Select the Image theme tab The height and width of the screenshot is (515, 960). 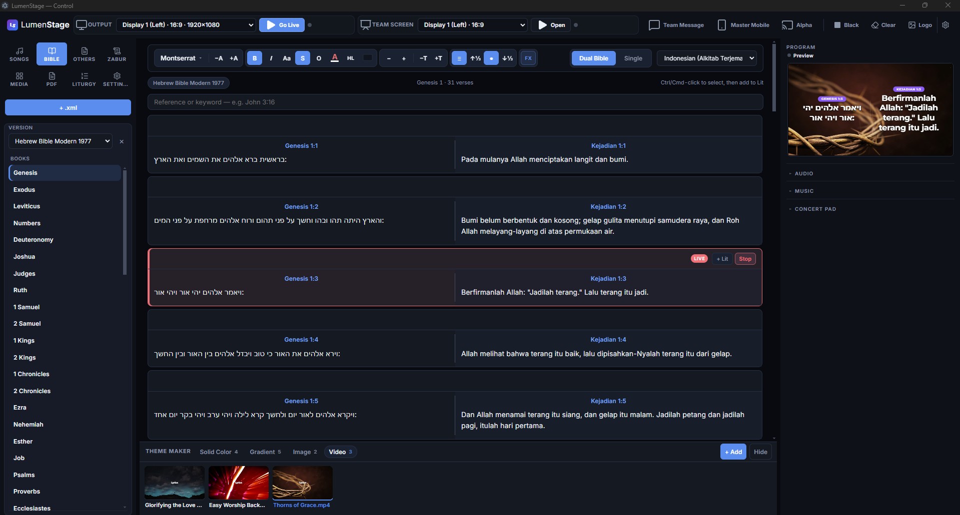coord(305,452)
